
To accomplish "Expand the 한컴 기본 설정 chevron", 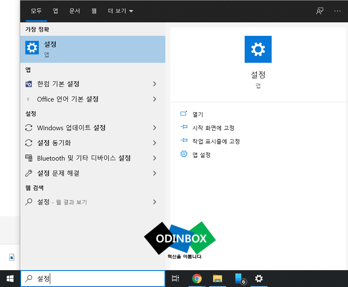I will coord(155,84).
